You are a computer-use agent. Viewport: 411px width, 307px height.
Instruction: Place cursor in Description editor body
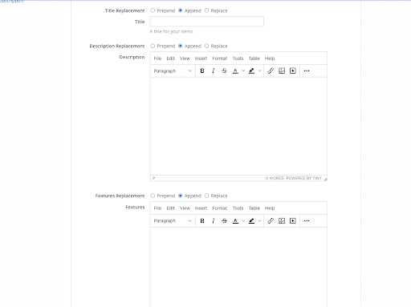(x=238, y=126)
